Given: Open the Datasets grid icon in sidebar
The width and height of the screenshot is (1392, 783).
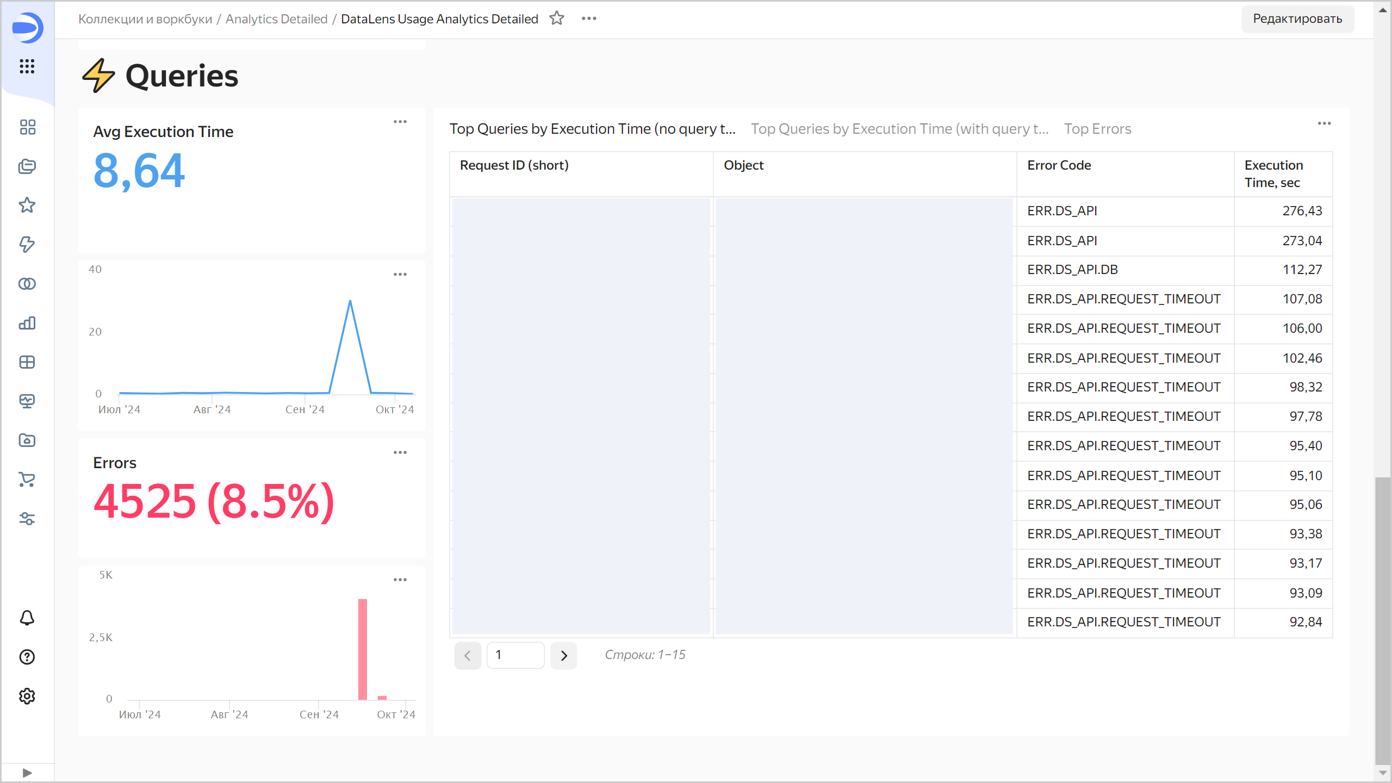Looking at the screenshot, I should pyautogui.click(x=27, y=362).
